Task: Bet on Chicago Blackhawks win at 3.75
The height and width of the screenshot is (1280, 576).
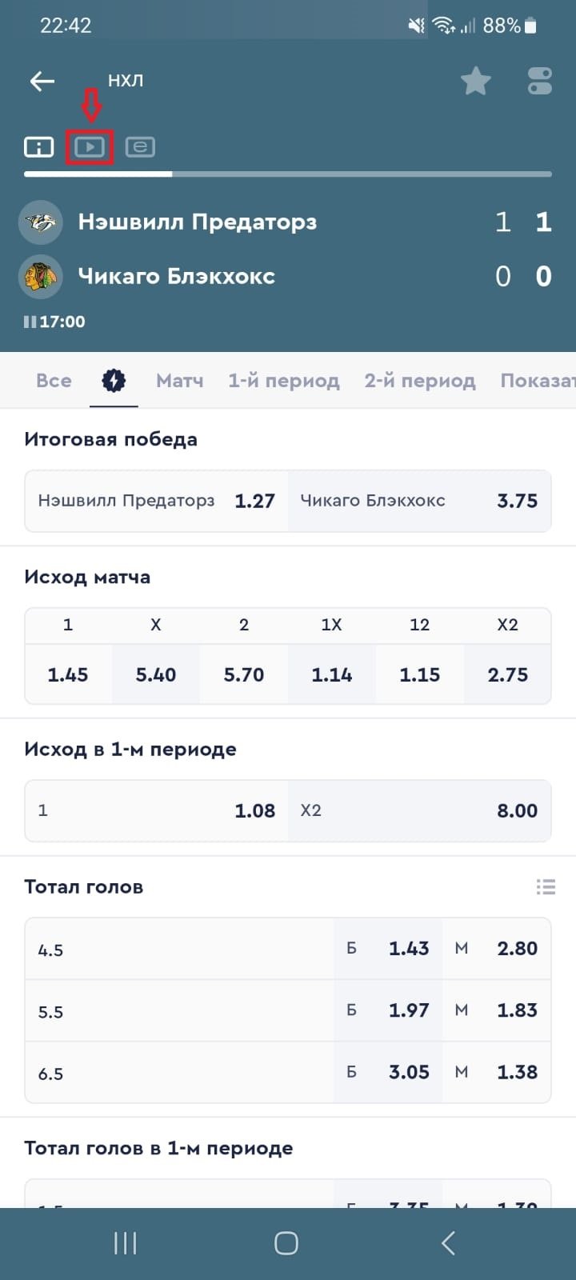Action: [419, 502]
